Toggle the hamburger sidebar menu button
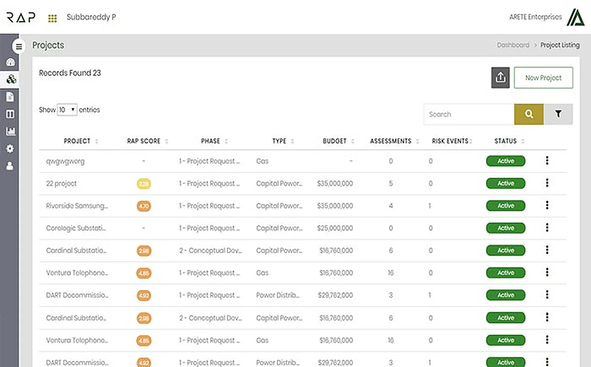The width and height of the screenshot is (591, 367). pyautogui.click(x=19, y=47)
